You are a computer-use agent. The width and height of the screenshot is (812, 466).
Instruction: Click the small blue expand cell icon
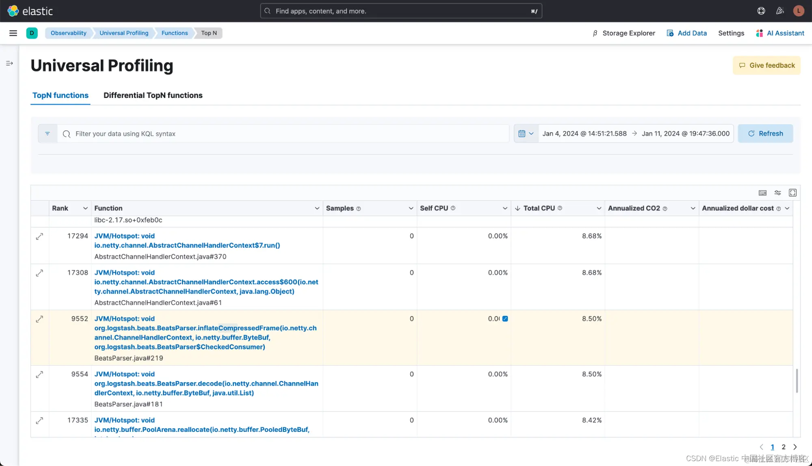505,319
